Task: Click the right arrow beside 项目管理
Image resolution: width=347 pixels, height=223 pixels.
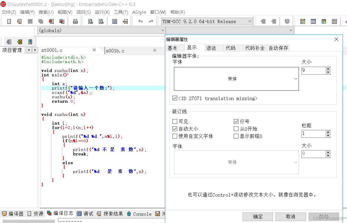Action: 35,50
